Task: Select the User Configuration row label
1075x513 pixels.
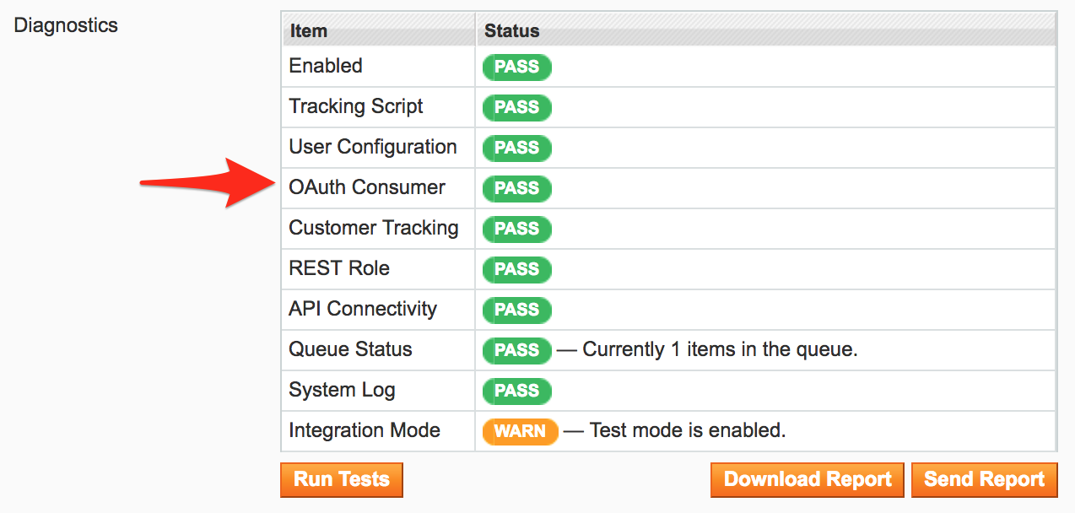Action: [x=373, y=147]
